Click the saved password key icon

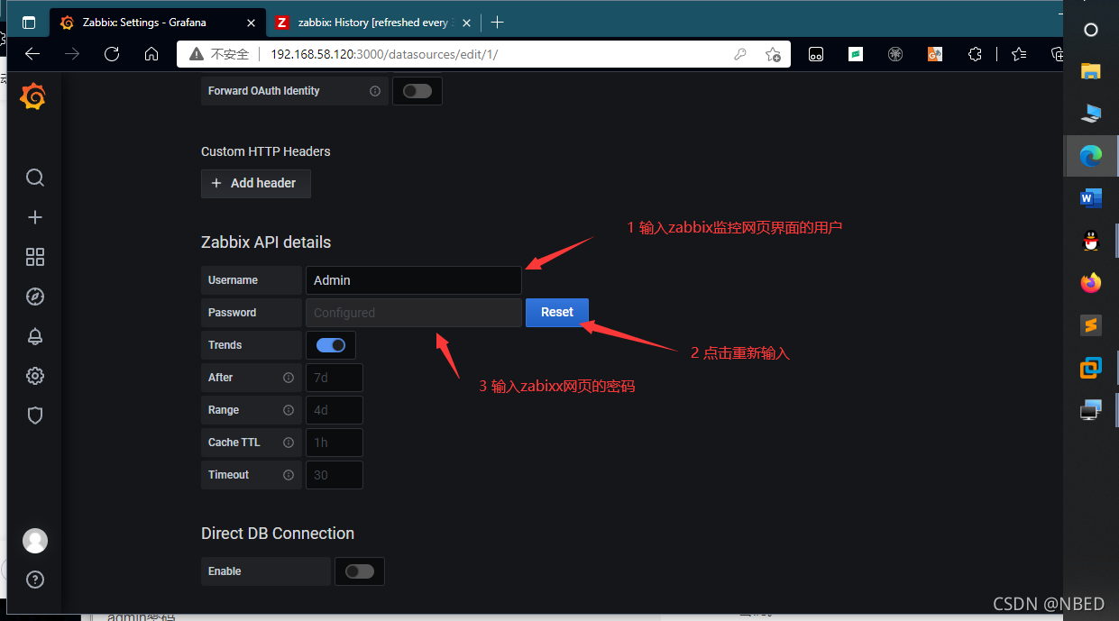tap(740, 54)
